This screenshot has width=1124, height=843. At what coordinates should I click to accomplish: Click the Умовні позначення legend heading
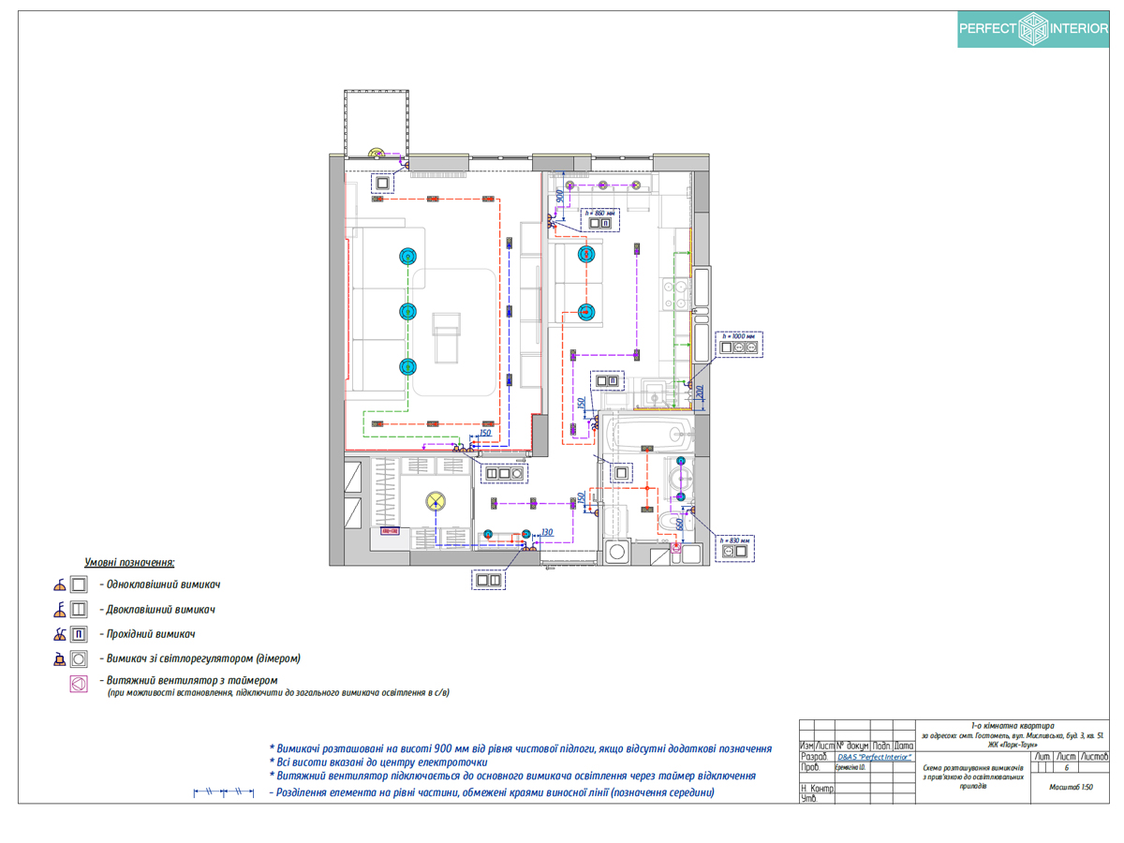click(x=130, y=562)
